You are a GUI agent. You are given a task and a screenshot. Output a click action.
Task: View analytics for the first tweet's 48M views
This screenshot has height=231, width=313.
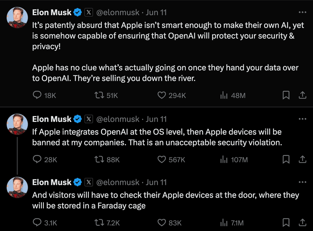223,95
